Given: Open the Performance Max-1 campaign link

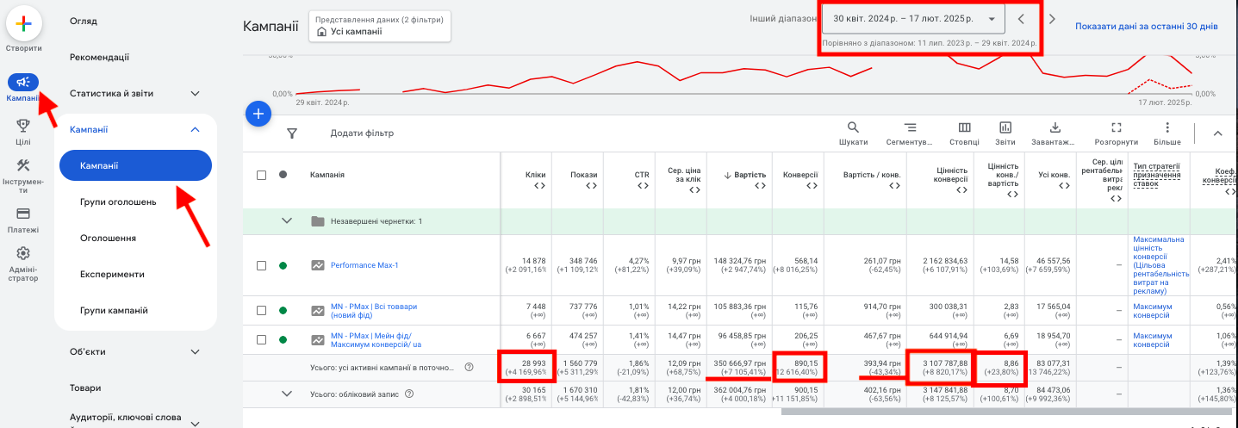Looking at the screenshot, I should (x=364, y=265).
